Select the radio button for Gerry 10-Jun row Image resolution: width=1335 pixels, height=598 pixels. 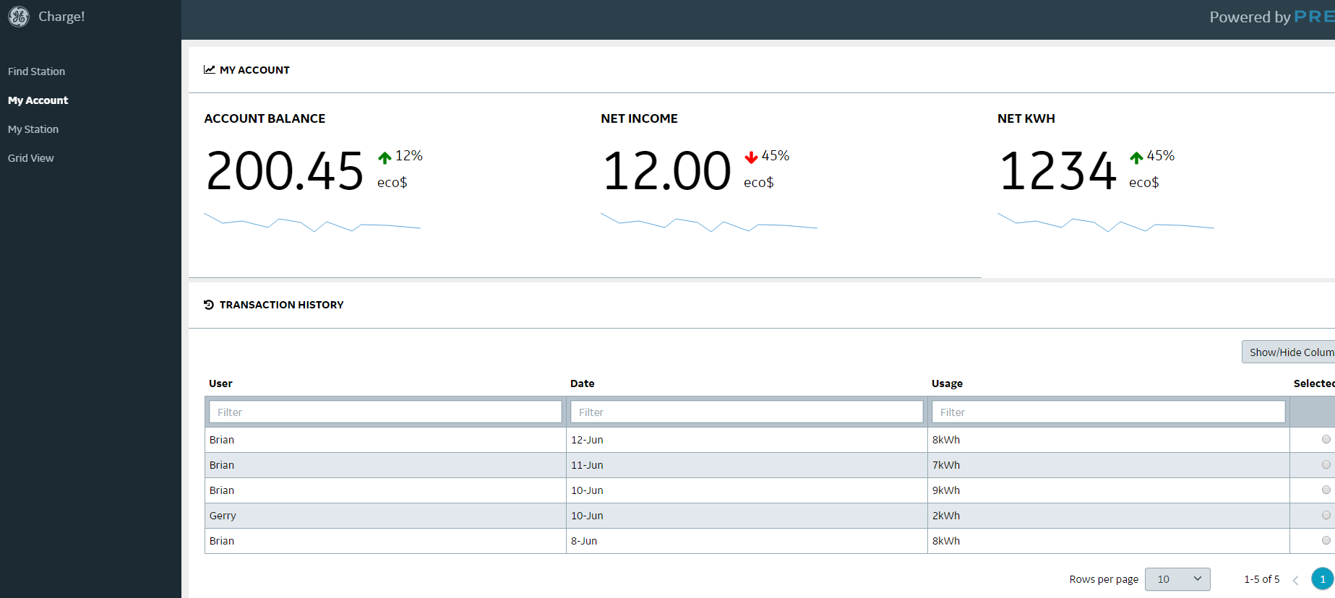1326,515
